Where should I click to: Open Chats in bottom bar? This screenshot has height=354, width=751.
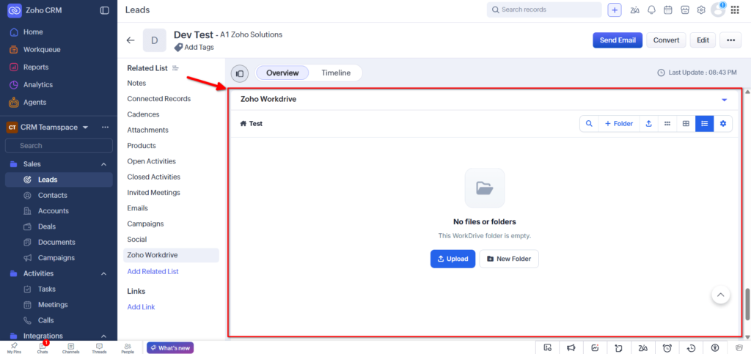click(43, 348)
